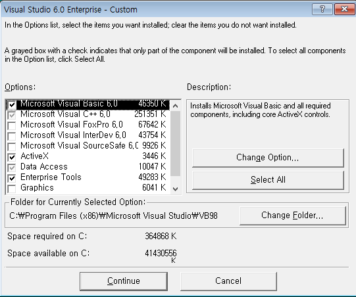Click the 364868 K space required value
This screenshot has width=356, height=297.
point(161,237)
